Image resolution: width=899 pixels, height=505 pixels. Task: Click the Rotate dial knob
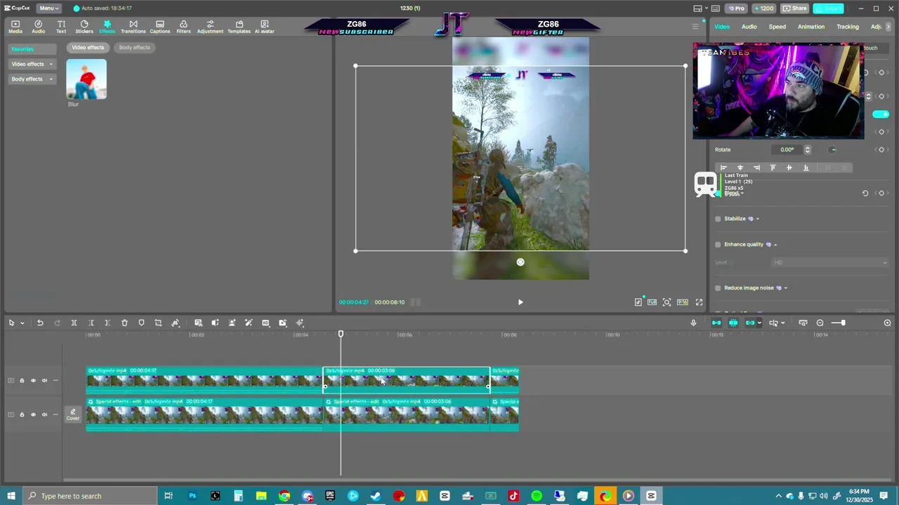(x=833, y=149)
